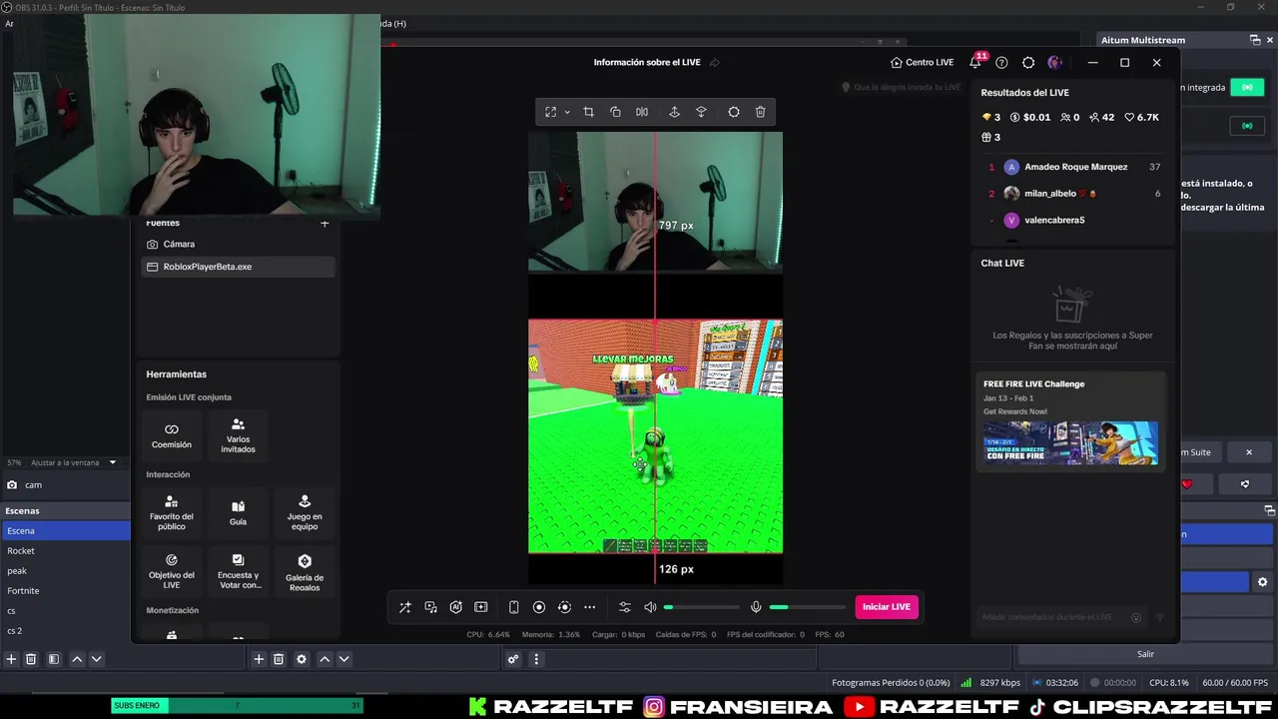Click the duplicate source icon
1278x719 pixels.
pyautogui.click(x=615, y=112)
